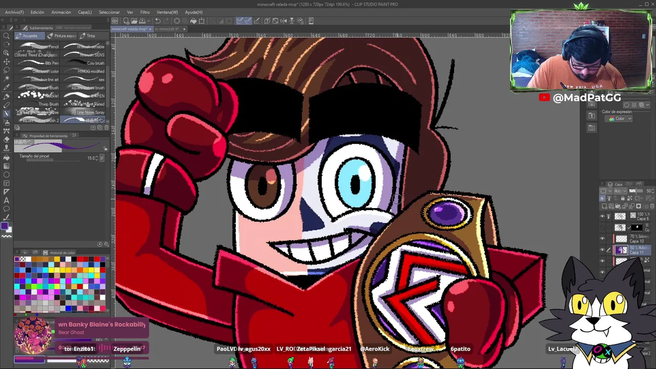Click the Undo arrow in command bar

(x=158, y=21)
